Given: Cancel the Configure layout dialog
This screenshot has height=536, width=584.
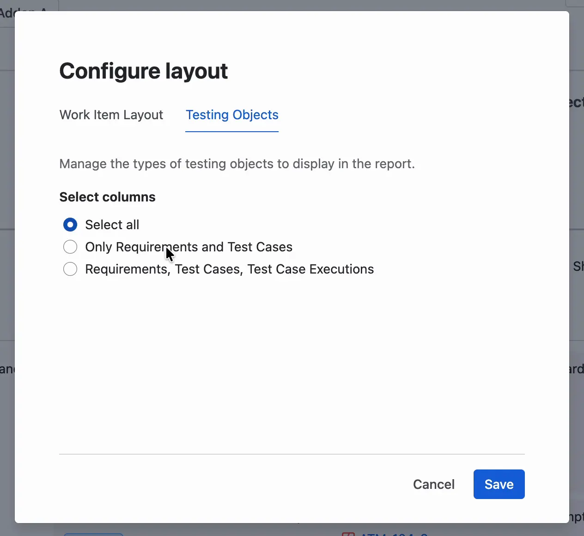Looking at the screenshot, I should pos(434,484).
